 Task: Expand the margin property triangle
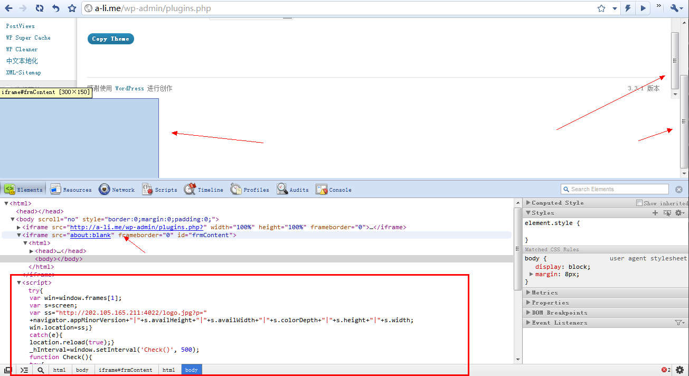532,274
